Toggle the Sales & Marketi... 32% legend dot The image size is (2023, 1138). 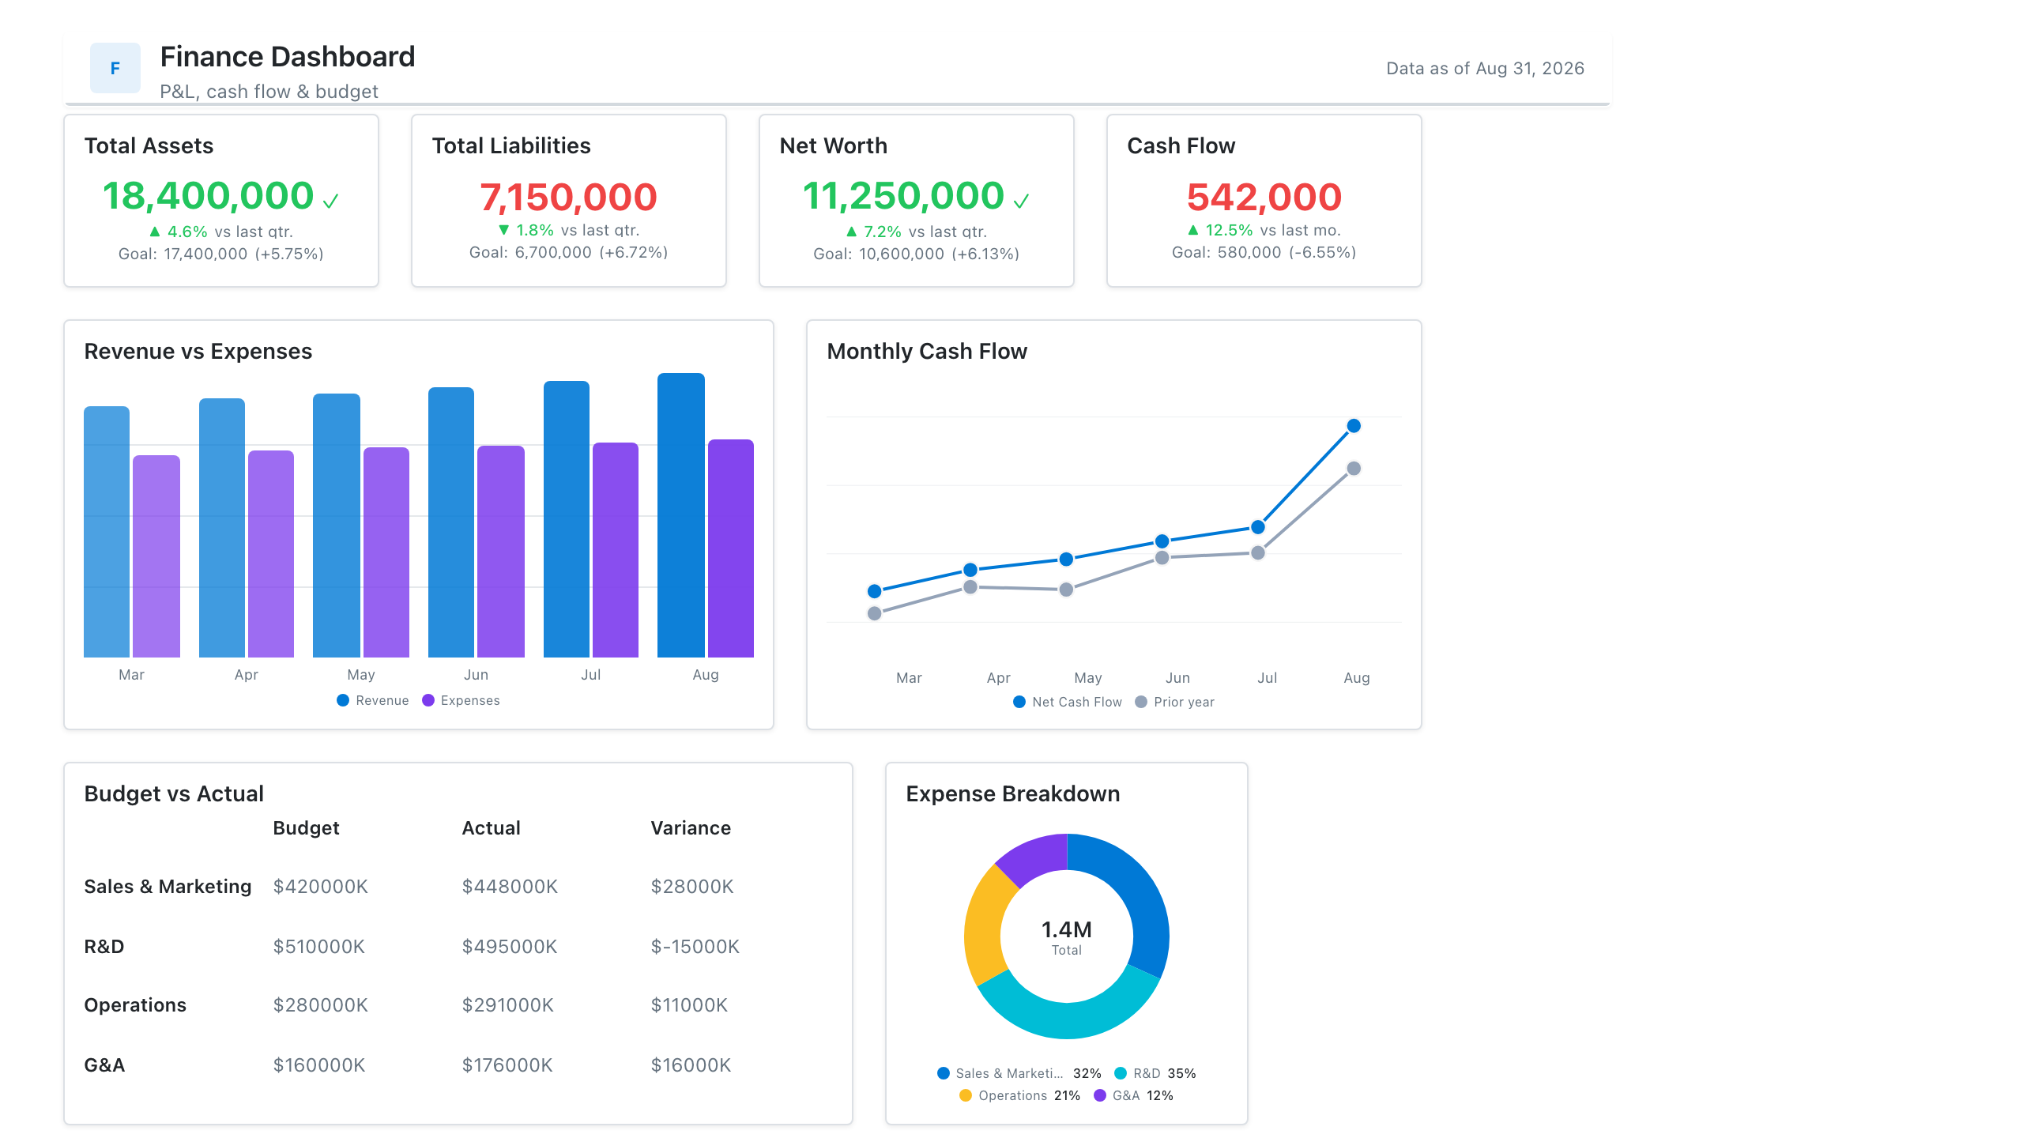[943, 1073]
